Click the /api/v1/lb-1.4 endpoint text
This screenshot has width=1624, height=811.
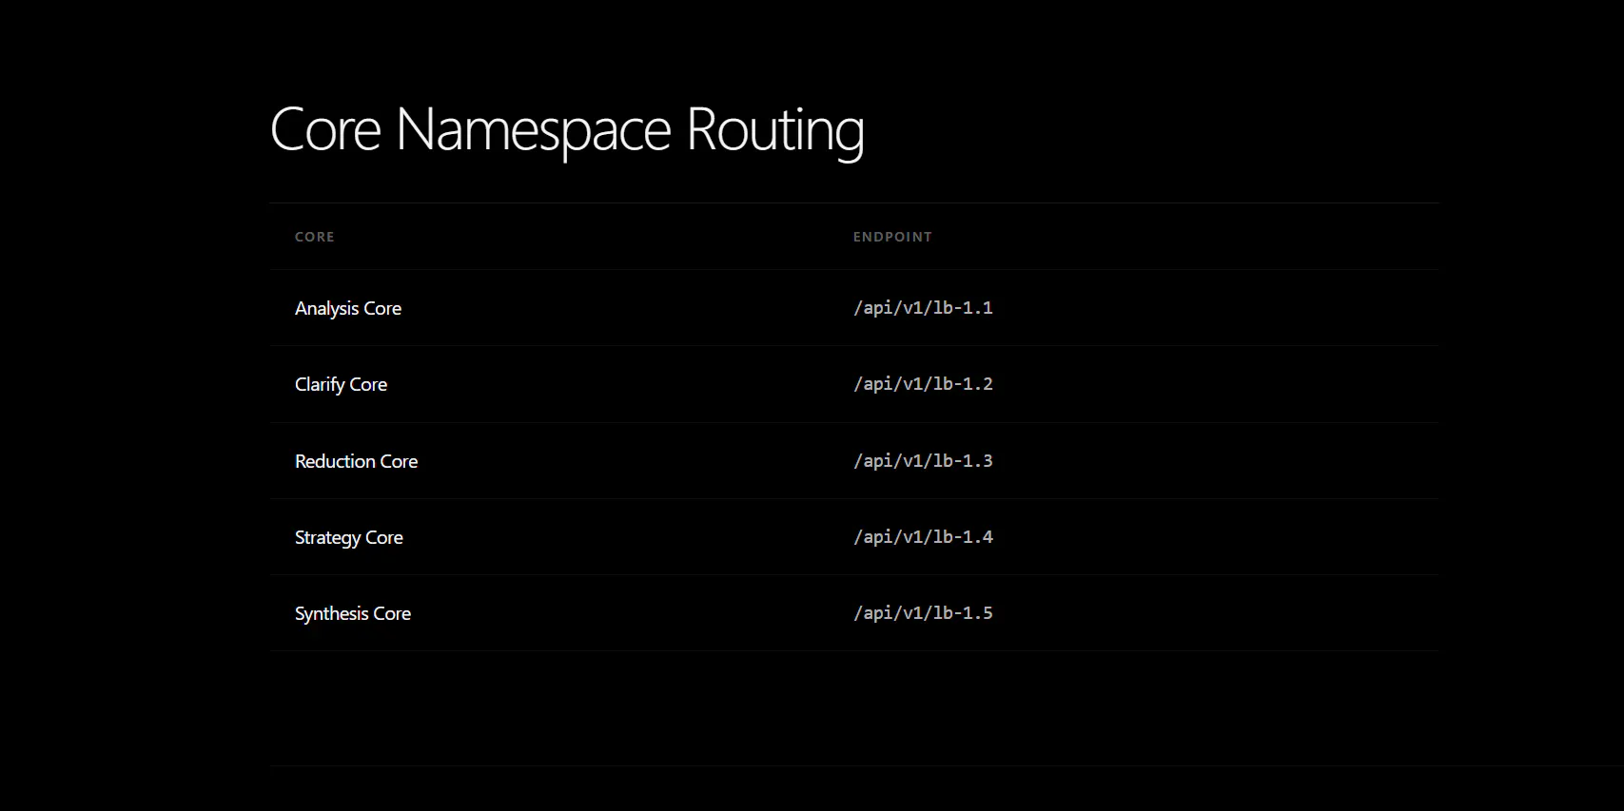coord(923,537)
